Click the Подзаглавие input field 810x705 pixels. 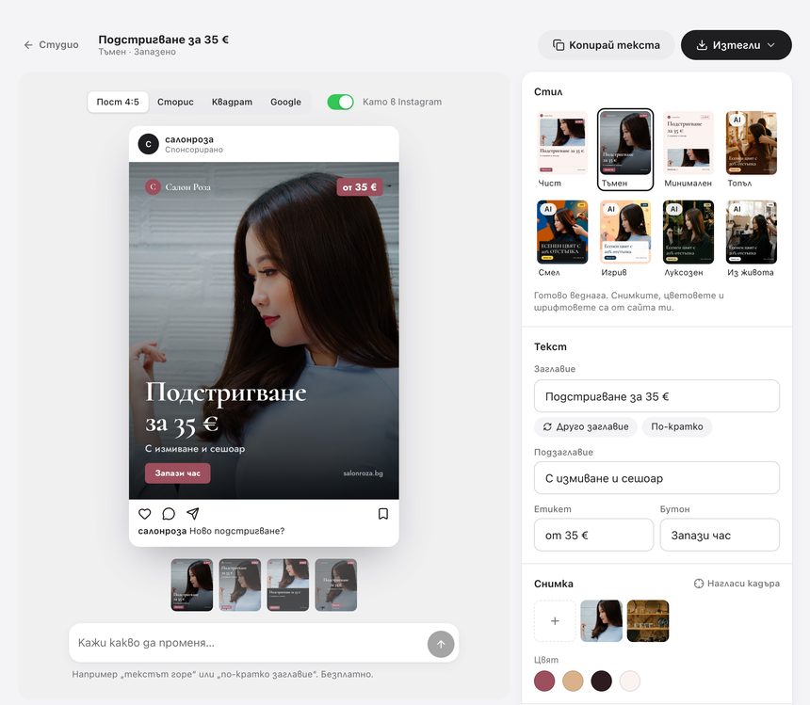click(x=656, y=478)
